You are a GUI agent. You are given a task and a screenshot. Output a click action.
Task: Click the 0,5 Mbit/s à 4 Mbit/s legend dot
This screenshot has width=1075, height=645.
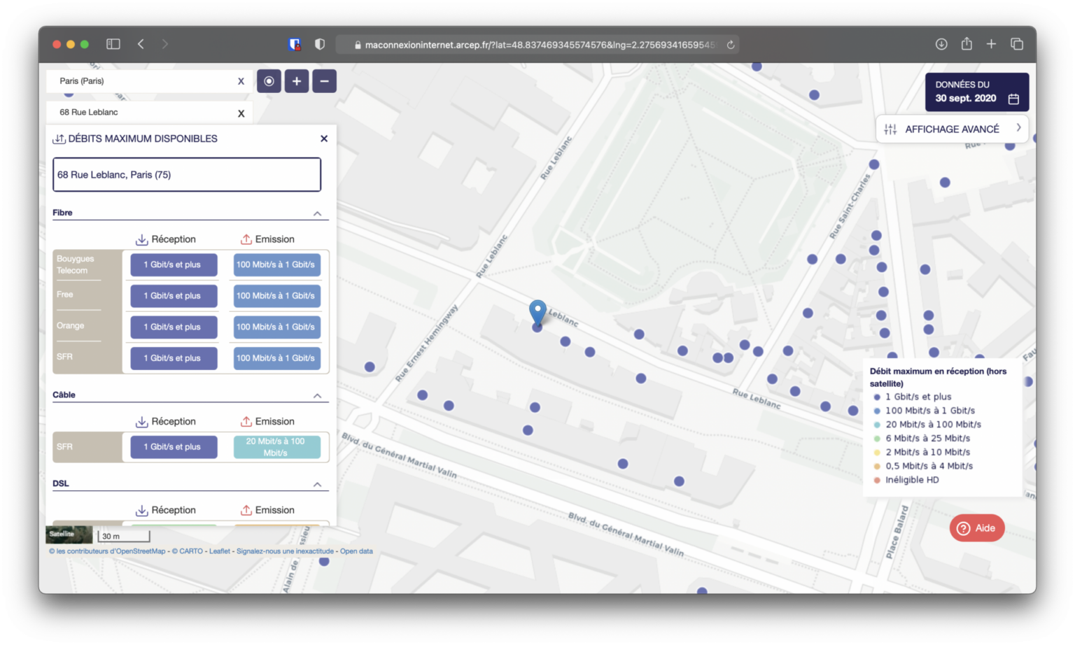coord(877,467)
